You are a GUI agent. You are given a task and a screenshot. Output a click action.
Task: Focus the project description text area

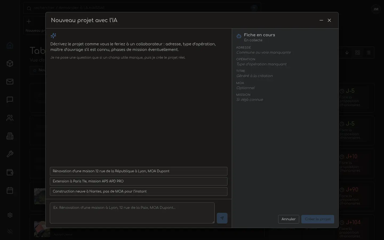click(x=132, y=213)
